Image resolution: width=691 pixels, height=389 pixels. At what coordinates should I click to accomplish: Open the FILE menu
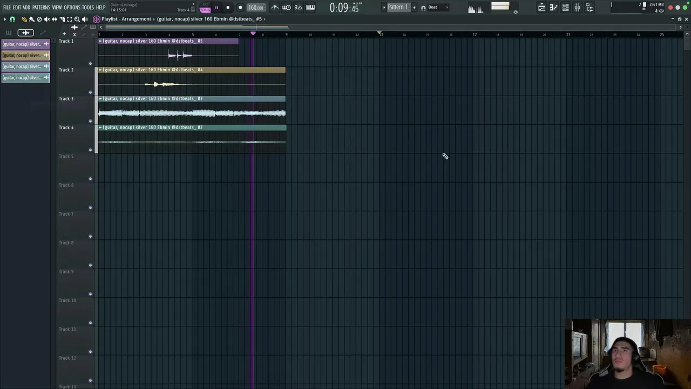[x=7, y=8]
